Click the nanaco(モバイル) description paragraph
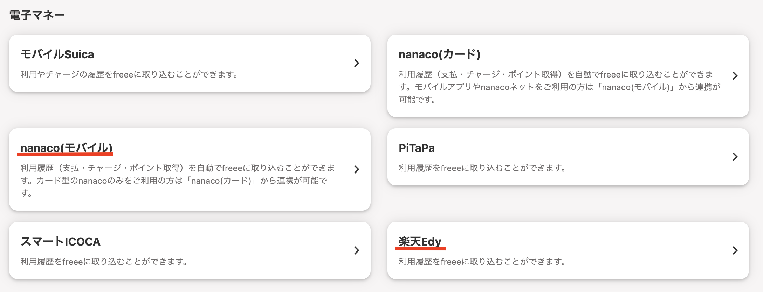 click(177, 181)
